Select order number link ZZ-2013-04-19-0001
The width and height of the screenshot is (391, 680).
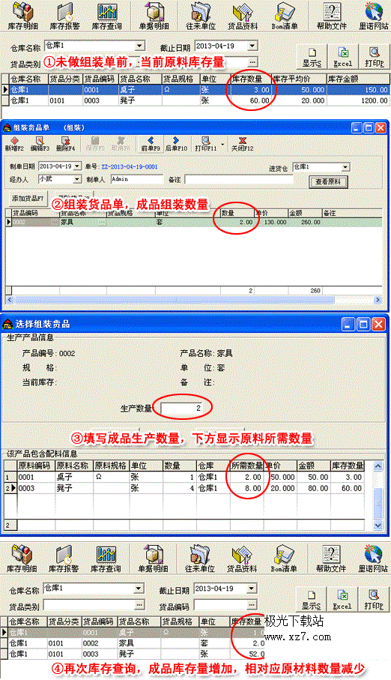coord(129,166)
